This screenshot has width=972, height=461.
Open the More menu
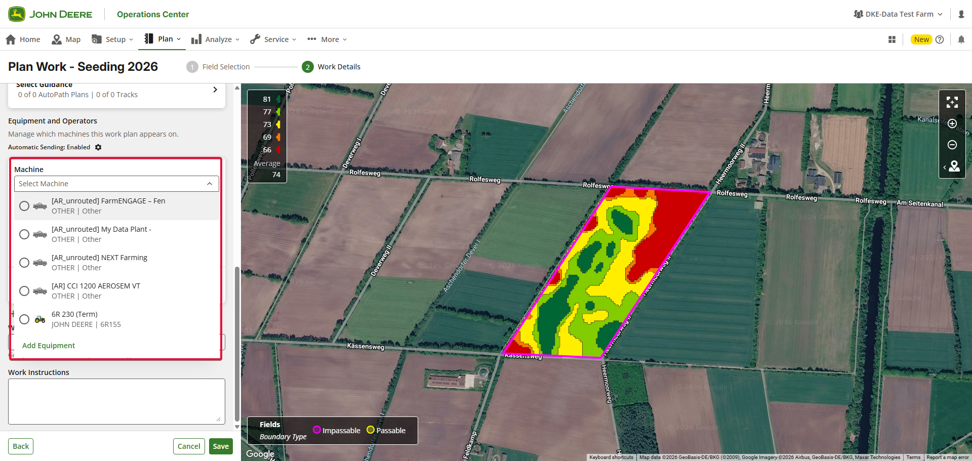(327, 39)
